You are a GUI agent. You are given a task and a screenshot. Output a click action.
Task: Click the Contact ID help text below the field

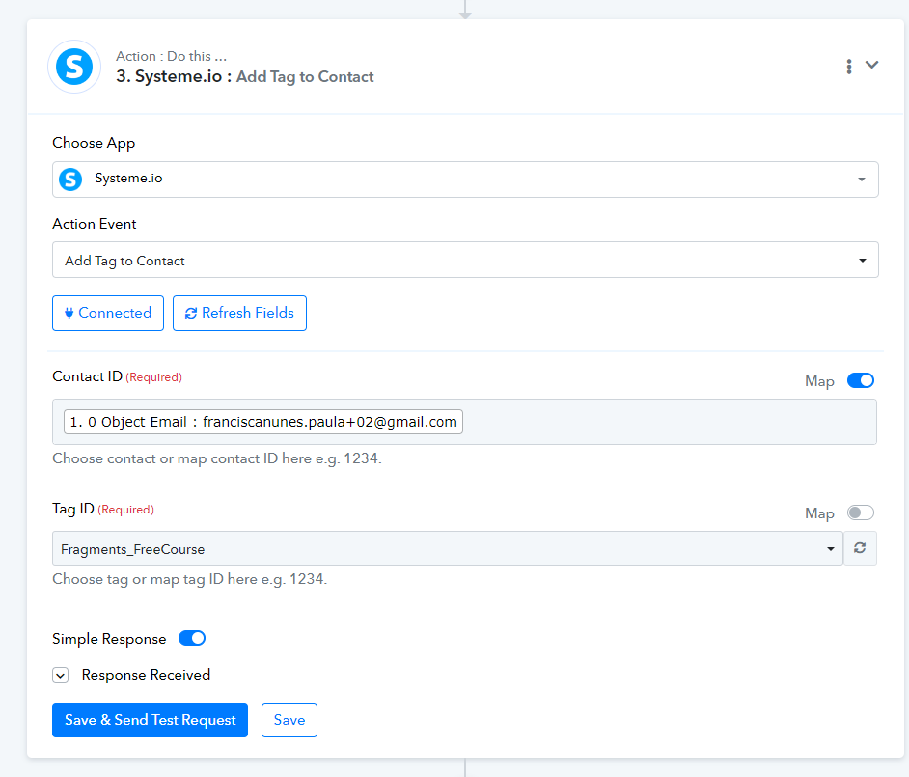click(x=217, y=458)
